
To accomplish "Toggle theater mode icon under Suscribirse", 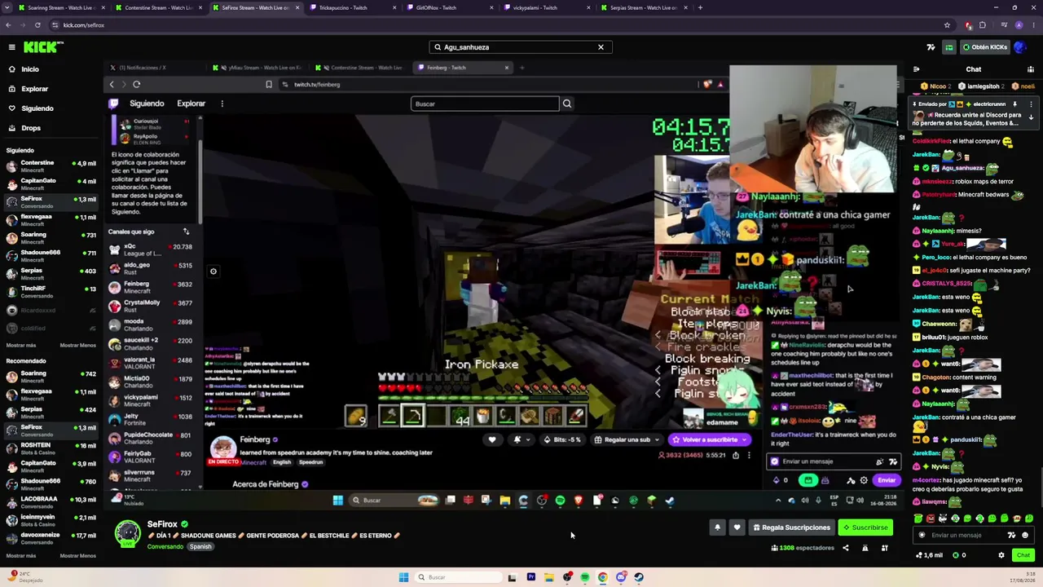I will tap(884, 548).
